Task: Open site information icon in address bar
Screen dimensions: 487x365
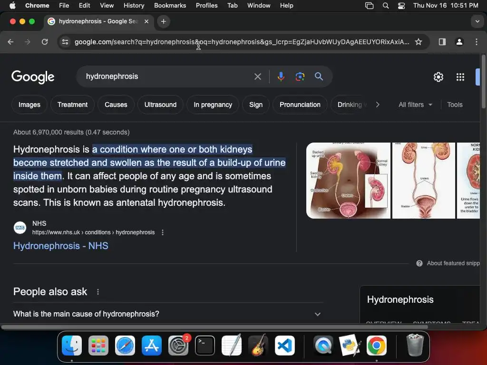Action: (x=65, y=42)
